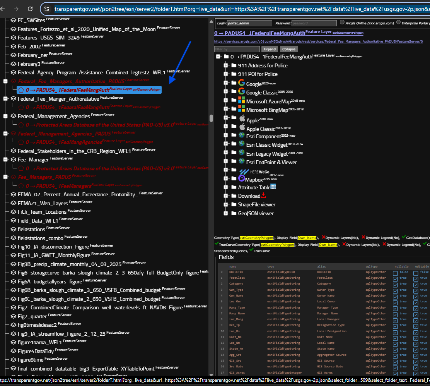Click the Microsoft logo beside Microsoft AzureMap
Screen dimensions: 430x386
[x=242, y=100]
